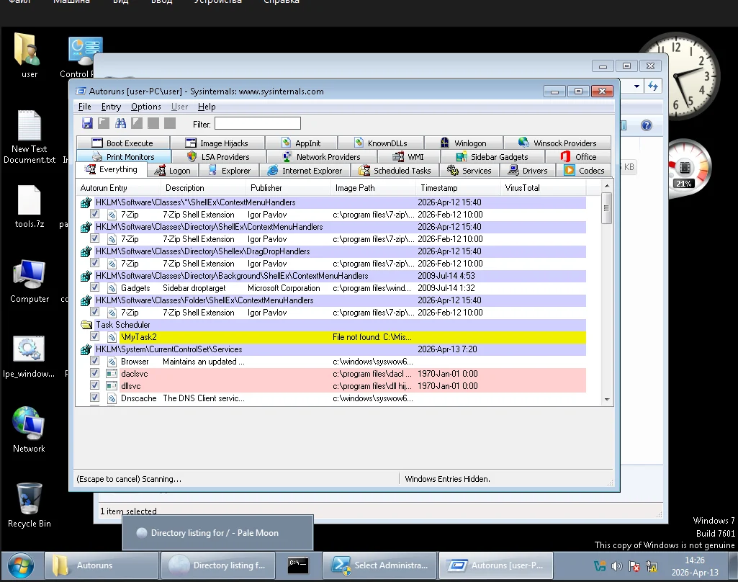Click the Save toolbar icon in Autoruns
The height and width of the screenshot is (582, 738).
(87, 123)
